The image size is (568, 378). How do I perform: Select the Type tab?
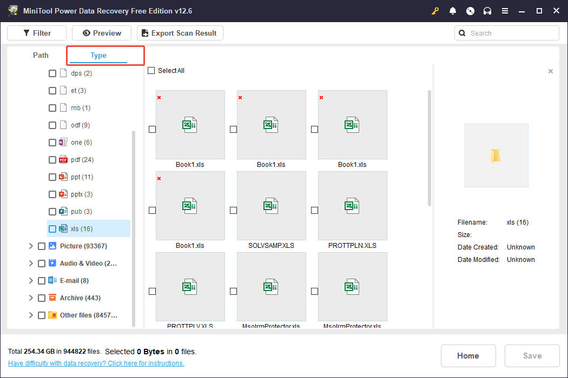point(98,55)
